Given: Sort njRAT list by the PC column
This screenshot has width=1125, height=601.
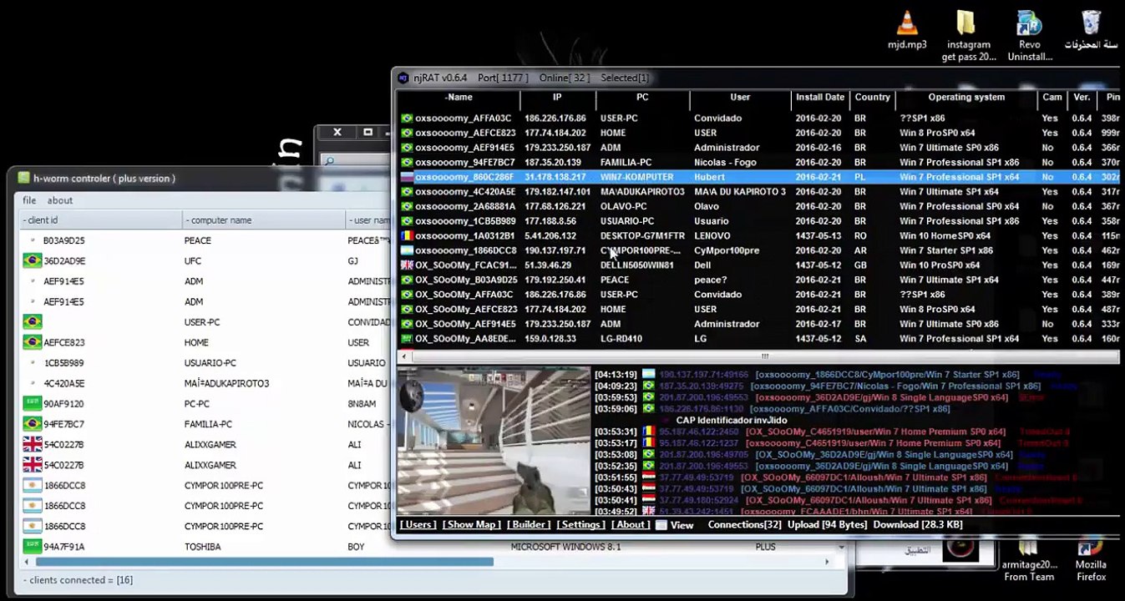Looking at the screenshot, I should [642, 98].
